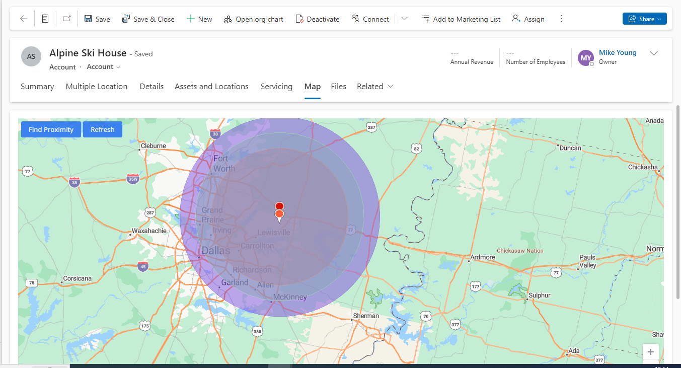Open the Files tab

pyautogui.click(x=339, y=87)
